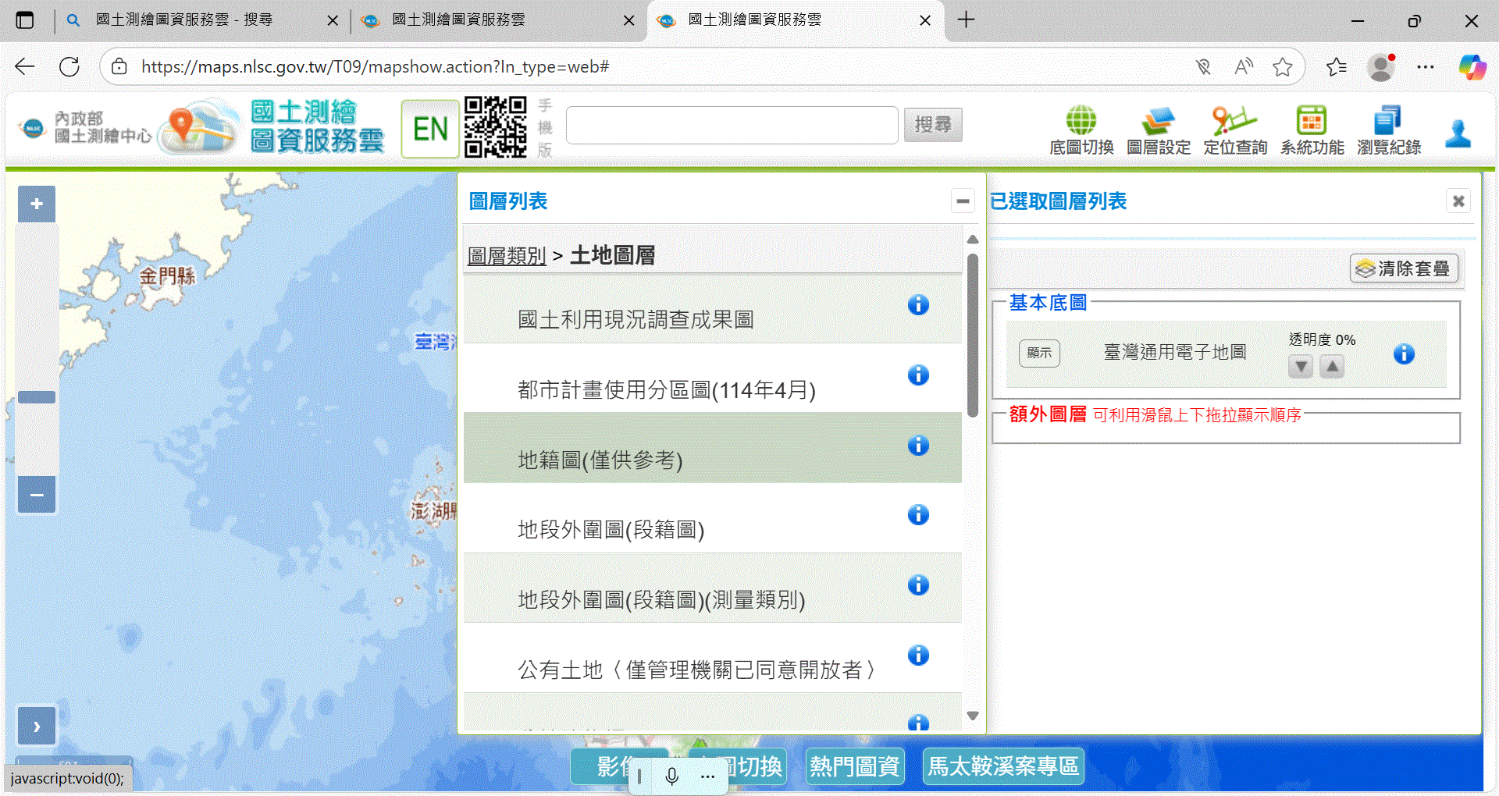
Task: Click the user account silhouette icon
Action: (1457, 133)
